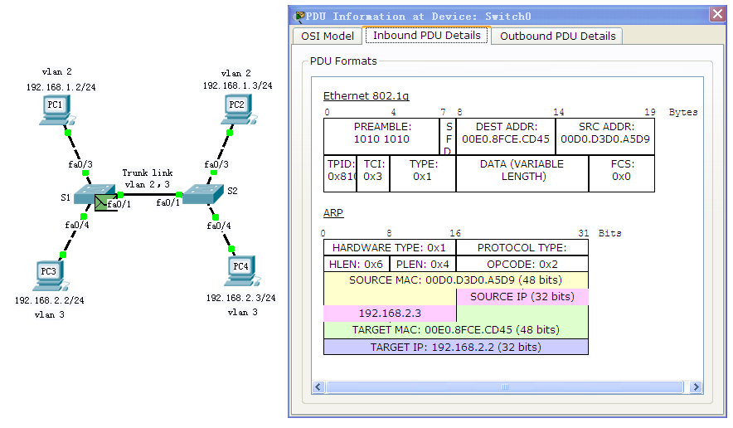Click the pink SOURCE IP field

(x=522, y=296)
